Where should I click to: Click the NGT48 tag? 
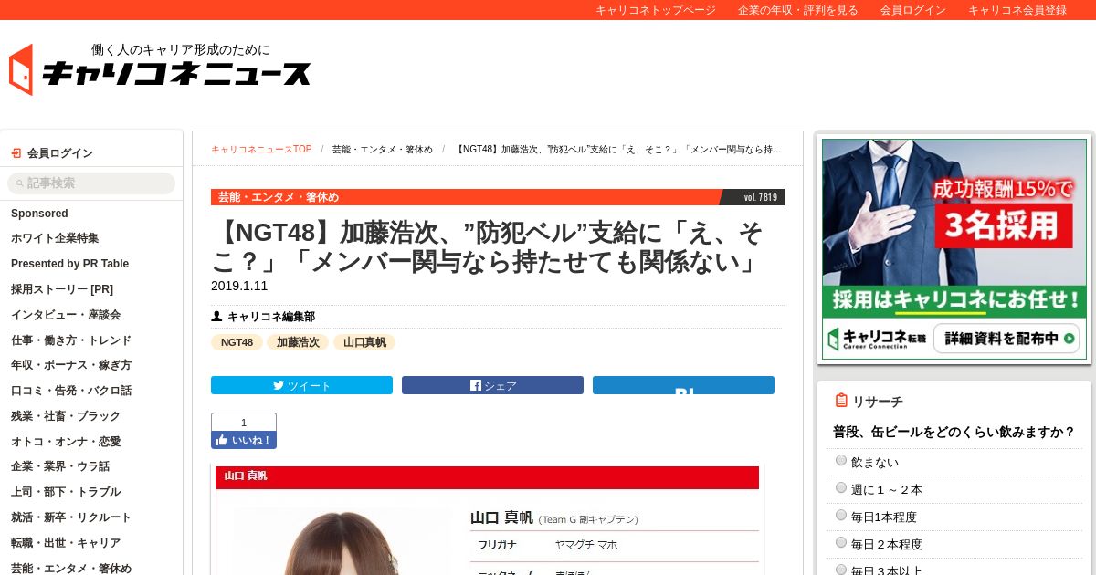(237, 342)
